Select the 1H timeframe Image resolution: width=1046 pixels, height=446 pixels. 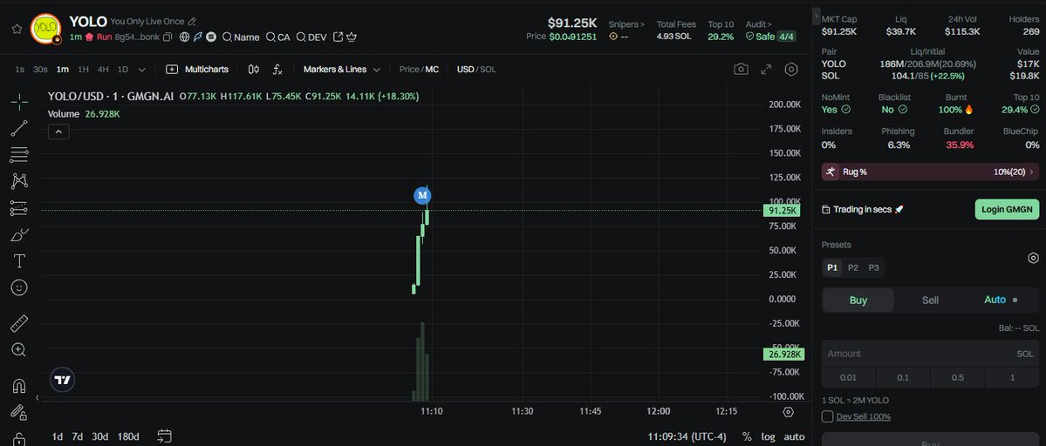(84, 69)
